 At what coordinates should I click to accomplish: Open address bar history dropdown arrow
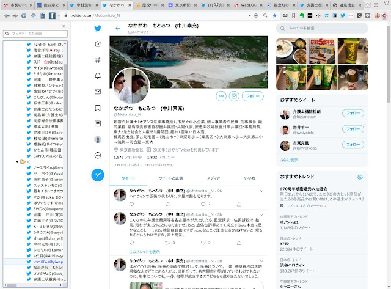pyautogui.click(x=250, y=15)
